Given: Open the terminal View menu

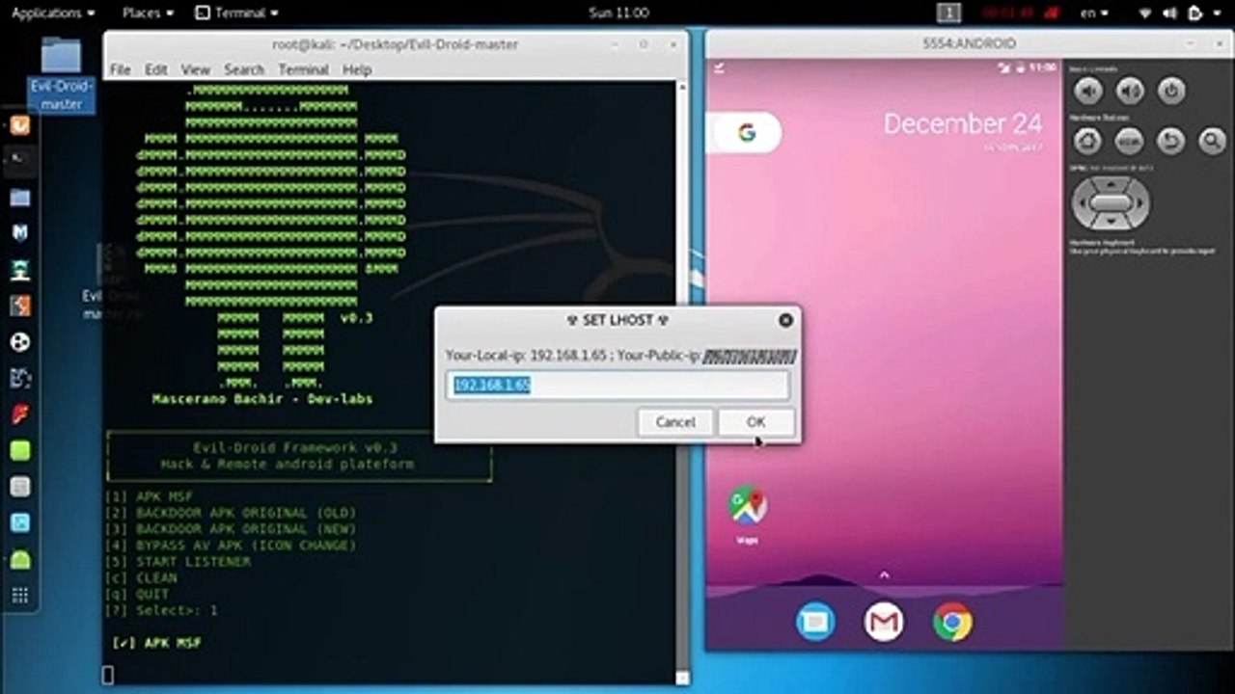Looking at the screenshot, I should point(196,69).
